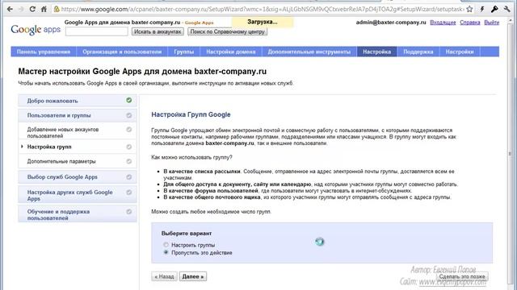
Task: Click the status circle beside Дополнительные параметры
Action: (x=129, y=161)
